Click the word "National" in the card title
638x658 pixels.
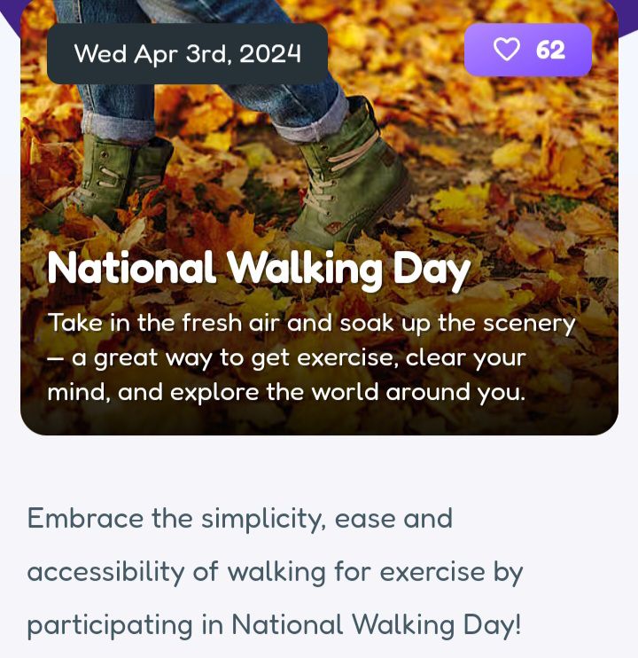(x=131, y=267)
